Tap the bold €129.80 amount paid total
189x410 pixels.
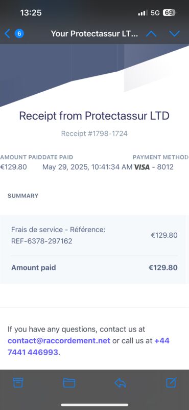163,268
